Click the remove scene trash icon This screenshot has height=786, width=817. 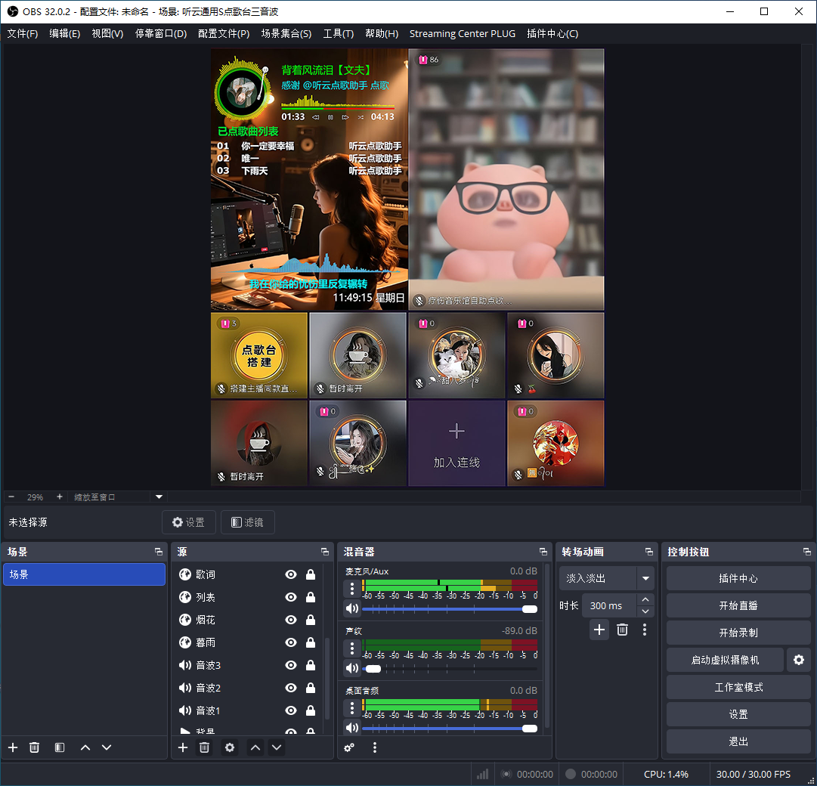point(34,747)
